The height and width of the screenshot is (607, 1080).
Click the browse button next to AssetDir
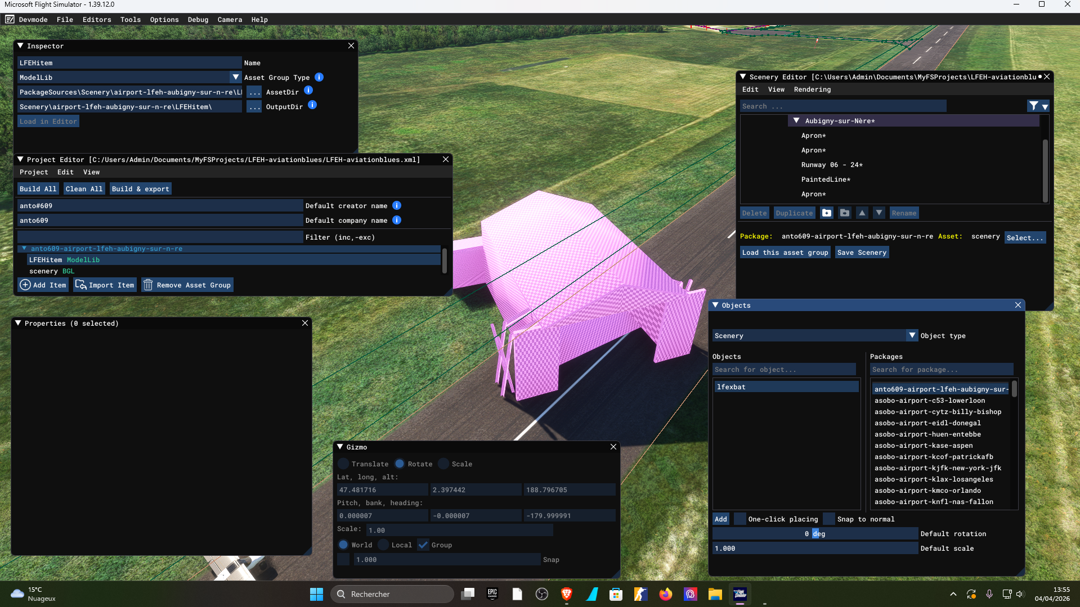click(x=254, y=92)
